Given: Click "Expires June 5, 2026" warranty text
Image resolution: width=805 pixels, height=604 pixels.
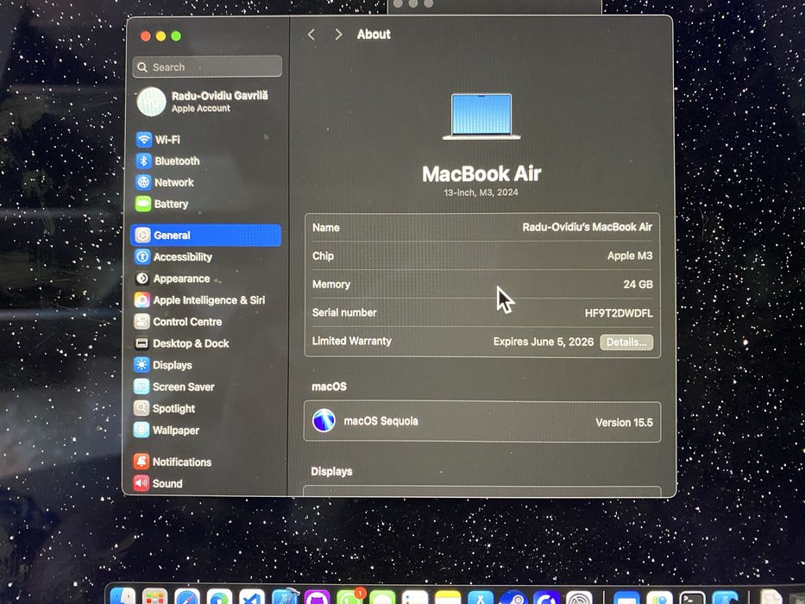Looking at the screenshot, I should tap(544, 342).
